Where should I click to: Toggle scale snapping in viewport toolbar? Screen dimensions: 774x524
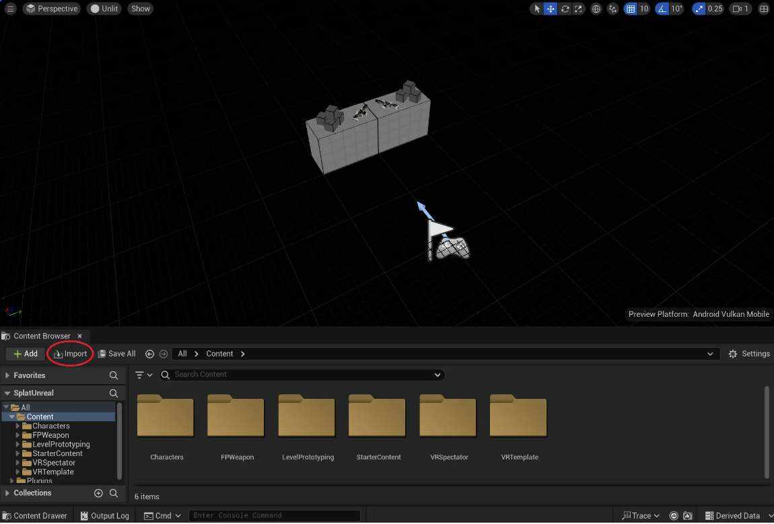pos(699,9)
